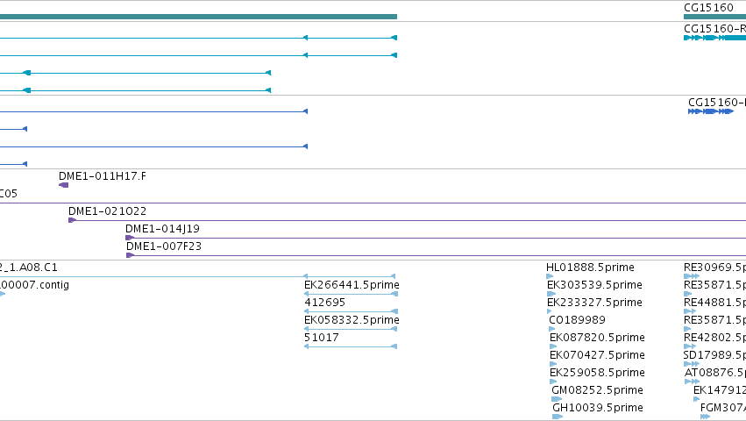
Task: Select the alignment line under EK266441.5prime
Action: pyautogui.click(x=350, y=294)
